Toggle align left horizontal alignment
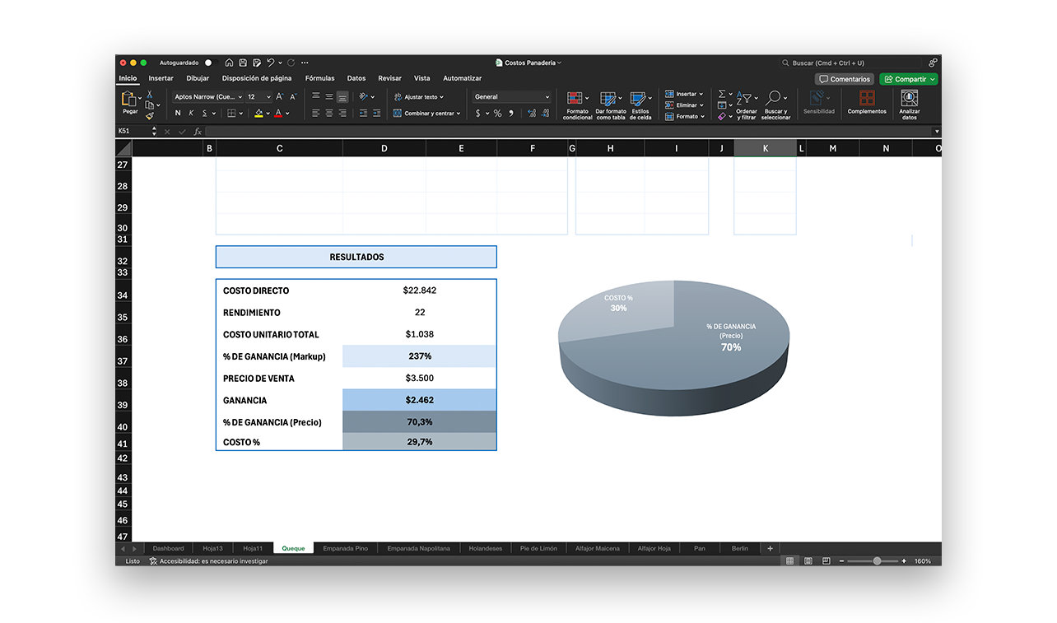Image resolution: width=1057 pixels, height=623 pixels. (315, 113)
